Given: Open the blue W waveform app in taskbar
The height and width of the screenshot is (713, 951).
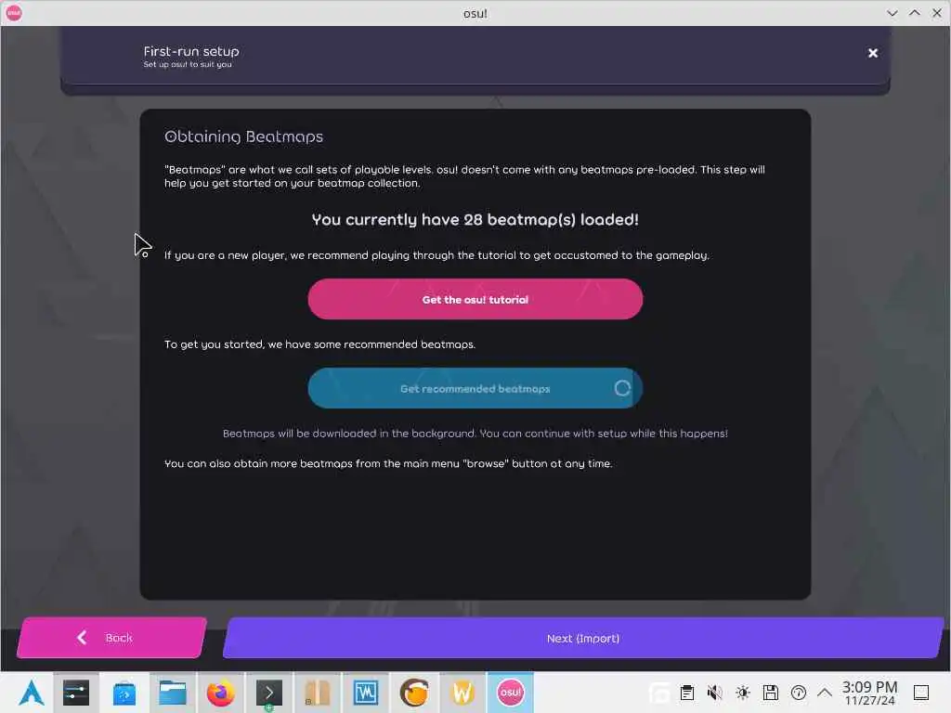Looking at the screenshot, I should tap(366, 693).
